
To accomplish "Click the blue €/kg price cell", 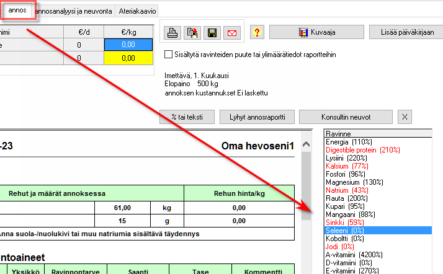I will (128, 45).
